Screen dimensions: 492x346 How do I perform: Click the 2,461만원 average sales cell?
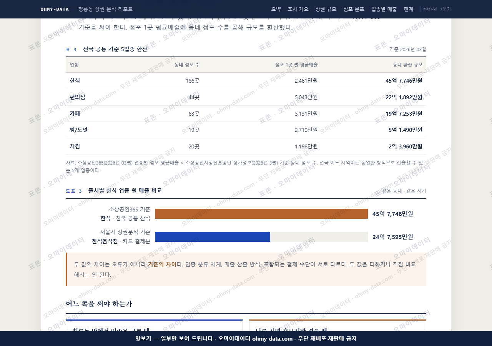tap(306, 81)
